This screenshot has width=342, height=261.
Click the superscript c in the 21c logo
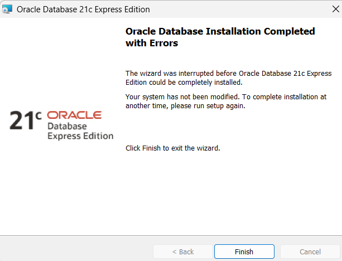38,115
